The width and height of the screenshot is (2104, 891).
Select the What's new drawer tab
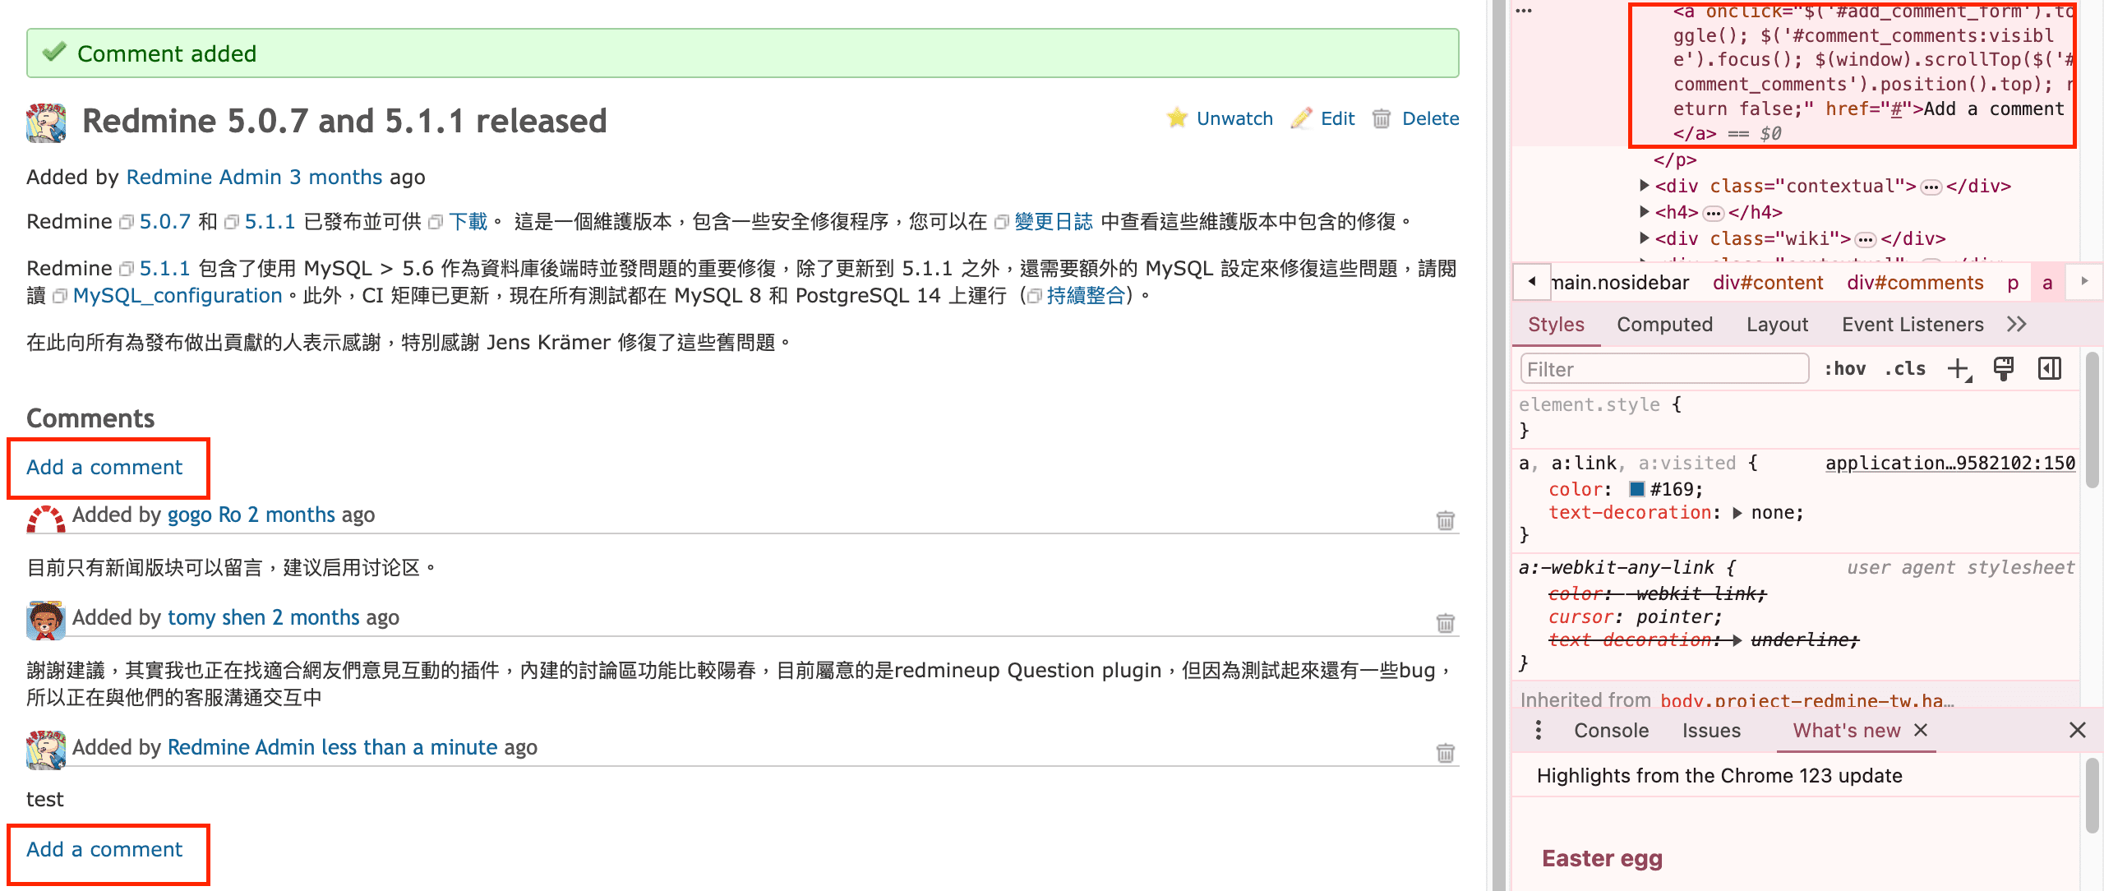pyautogui.click(x=1846, y=731)
